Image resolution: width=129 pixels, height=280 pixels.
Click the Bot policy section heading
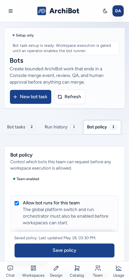click(21, 155)
